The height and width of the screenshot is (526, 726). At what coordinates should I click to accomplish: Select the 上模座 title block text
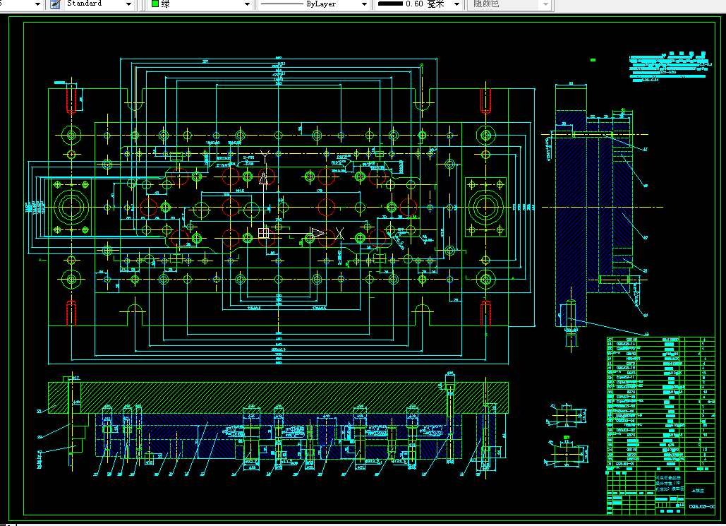tap(698, 490)
